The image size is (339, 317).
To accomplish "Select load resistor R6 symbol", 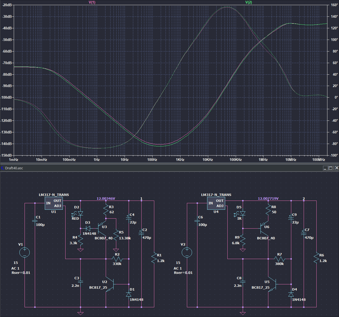I will click(x=317, y=258).
